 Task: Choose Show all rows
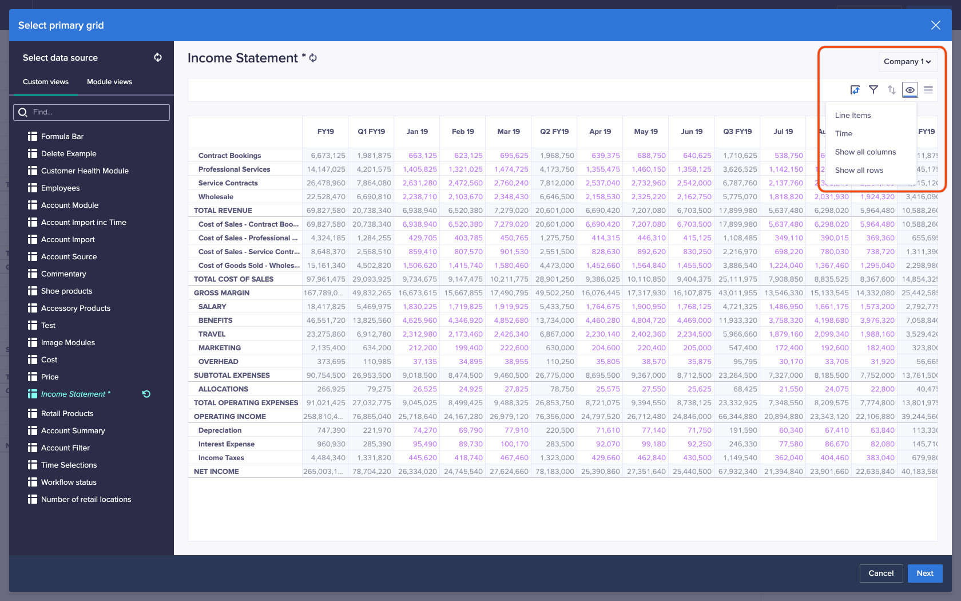[859, 170]
